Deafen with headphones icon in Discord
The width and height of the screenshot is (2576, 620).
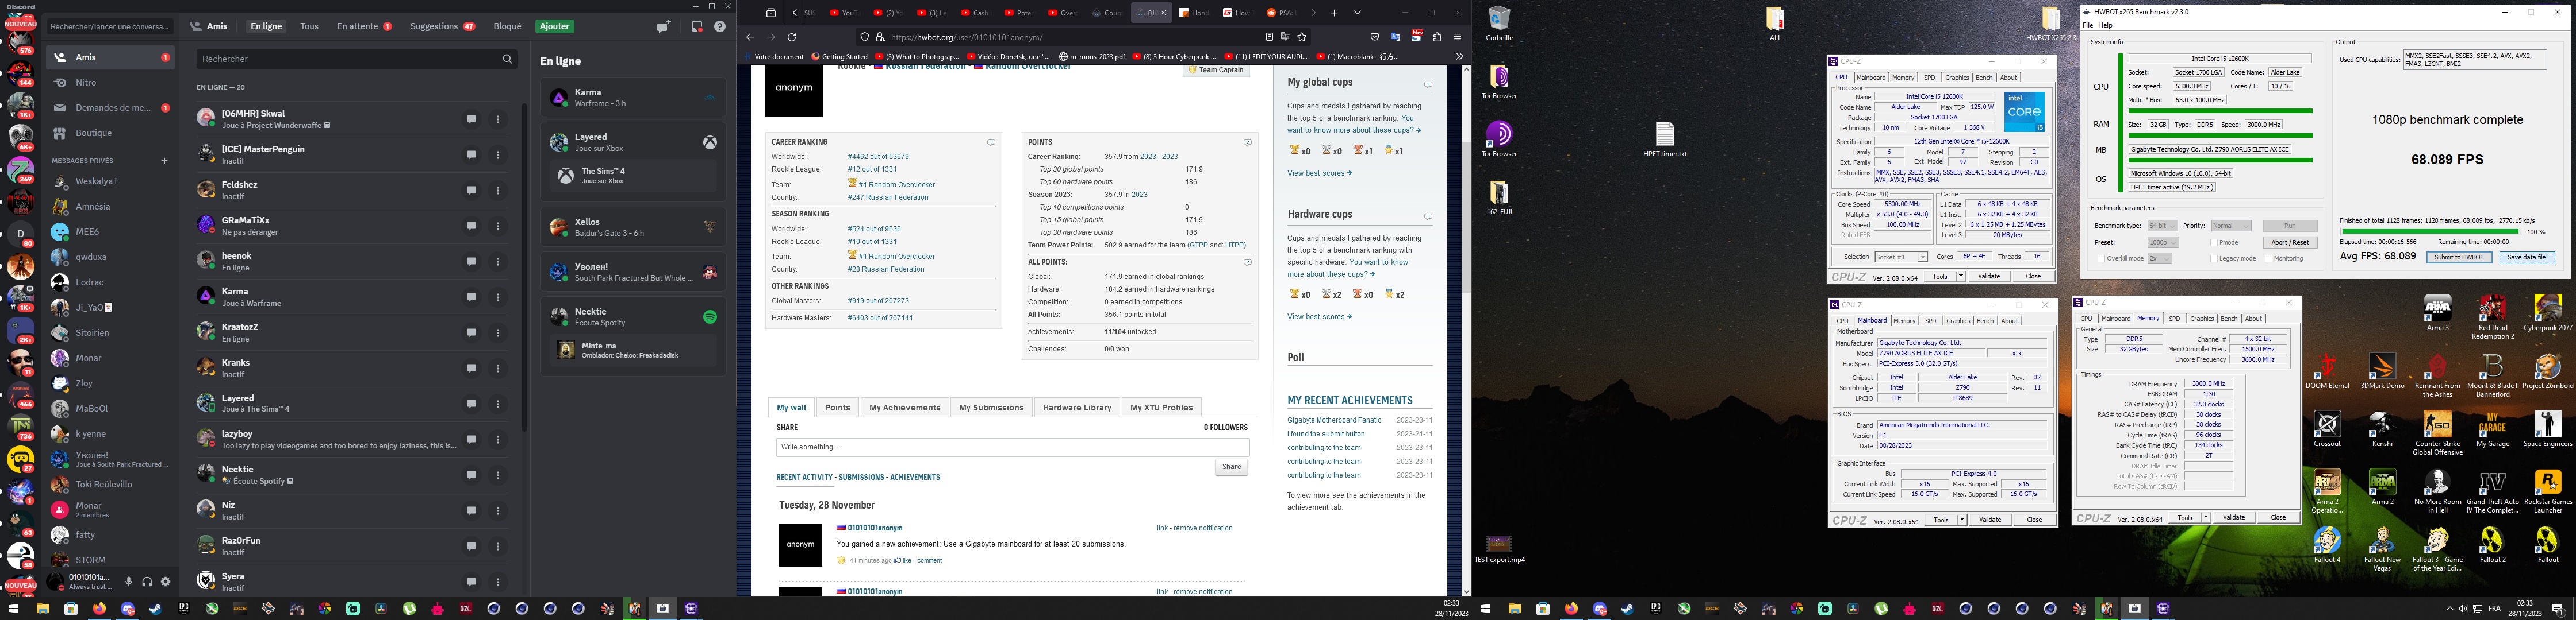(x=147, y=581)
